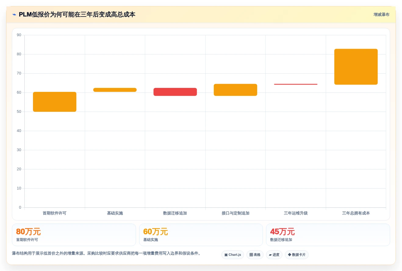Click the 表格 tag chip

pyautogui.click(x=255, y=255)
